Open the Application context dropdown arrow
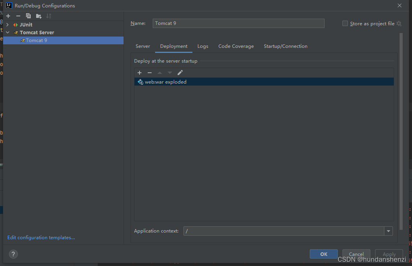412x266 pixels. tap(388, 231)
